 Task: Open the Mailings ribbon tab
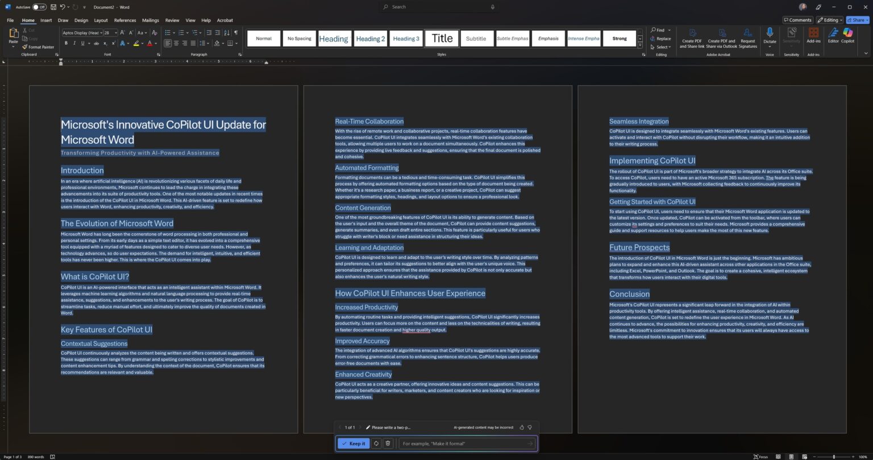pos(150,20)
